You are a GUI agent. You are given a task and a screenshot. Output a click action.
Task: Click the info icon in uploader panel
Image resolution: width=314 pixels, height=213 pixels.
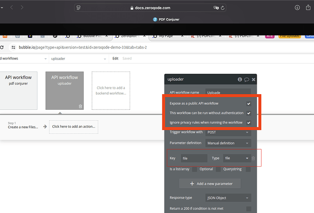tap(240, 79)
